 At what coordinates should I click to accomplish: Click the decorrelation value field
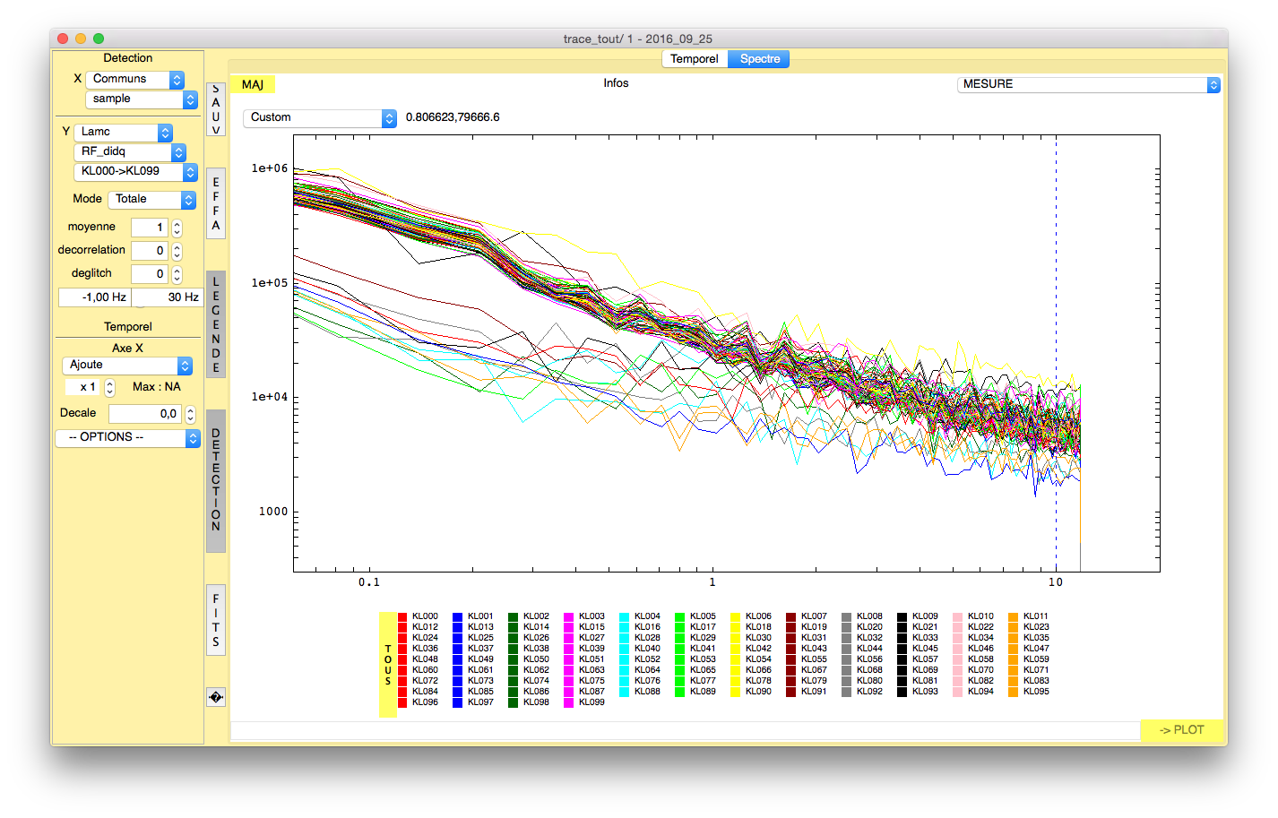[x=150, y=252]
